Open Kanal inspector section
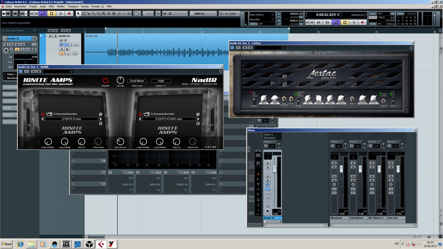The width and height of the screenshot is (443, 249). point(9,108)
